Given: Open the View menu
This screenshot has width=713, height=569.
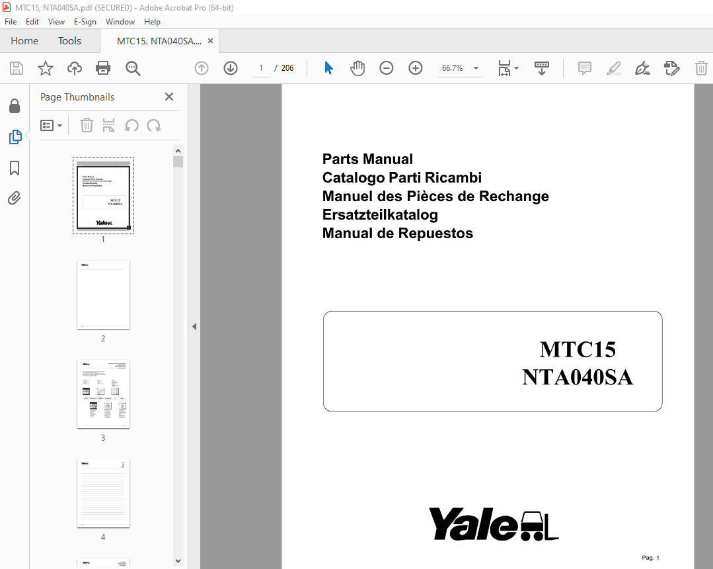Looking at the screenshot, I should click(56, 22).
